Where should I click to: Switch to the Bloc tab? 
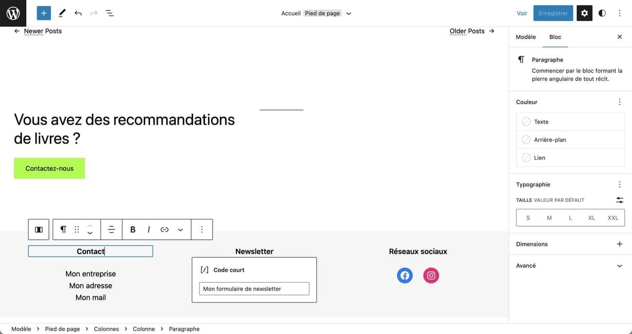pos(555,37)
